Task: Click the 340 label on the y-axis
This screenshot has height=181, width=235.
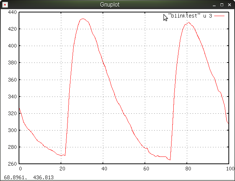Action: pyautogui.click(x=12, y=97)
